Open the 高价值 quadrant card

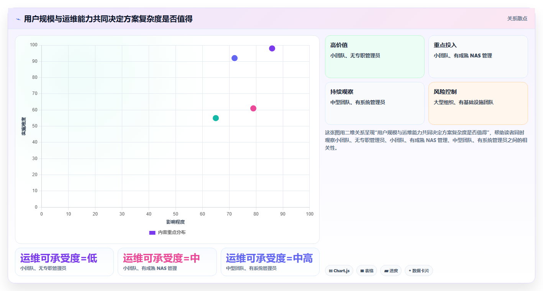click(x=375, y=57)
